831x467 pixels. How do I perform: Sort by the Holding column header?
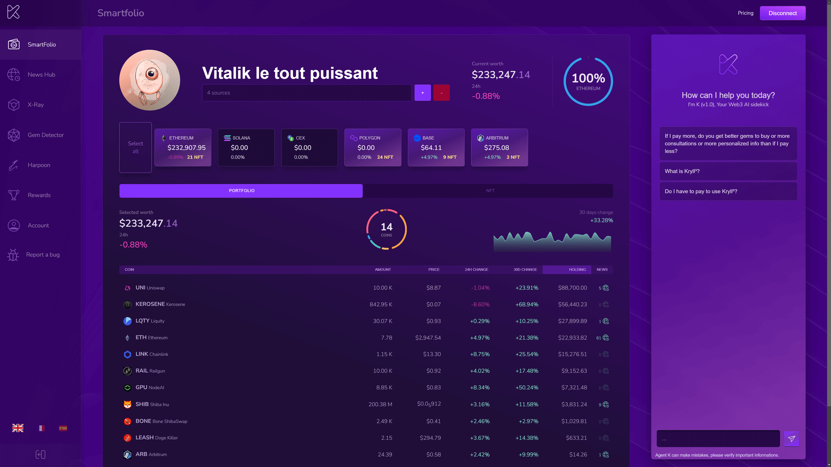(x=577, y=269)
